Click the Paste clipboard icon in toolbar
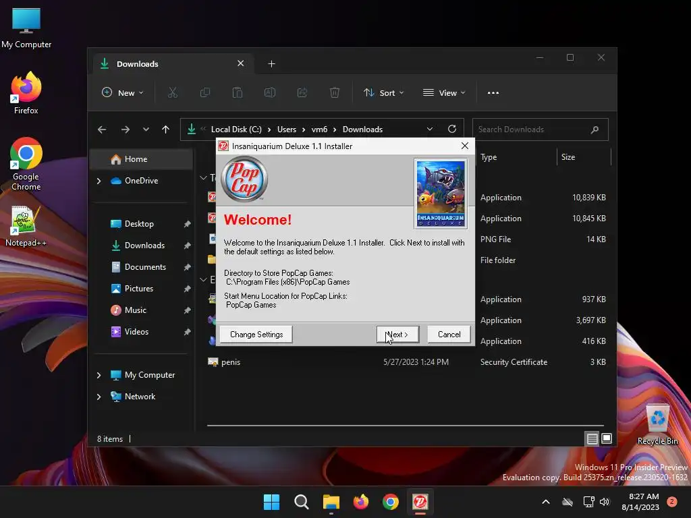This screenshot has width=691, height=518. (237, 93)
